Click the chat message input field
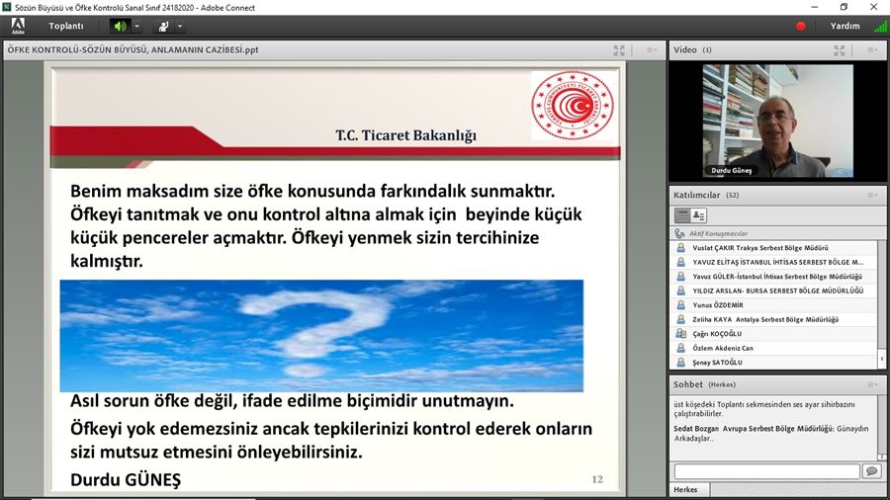 765,471
